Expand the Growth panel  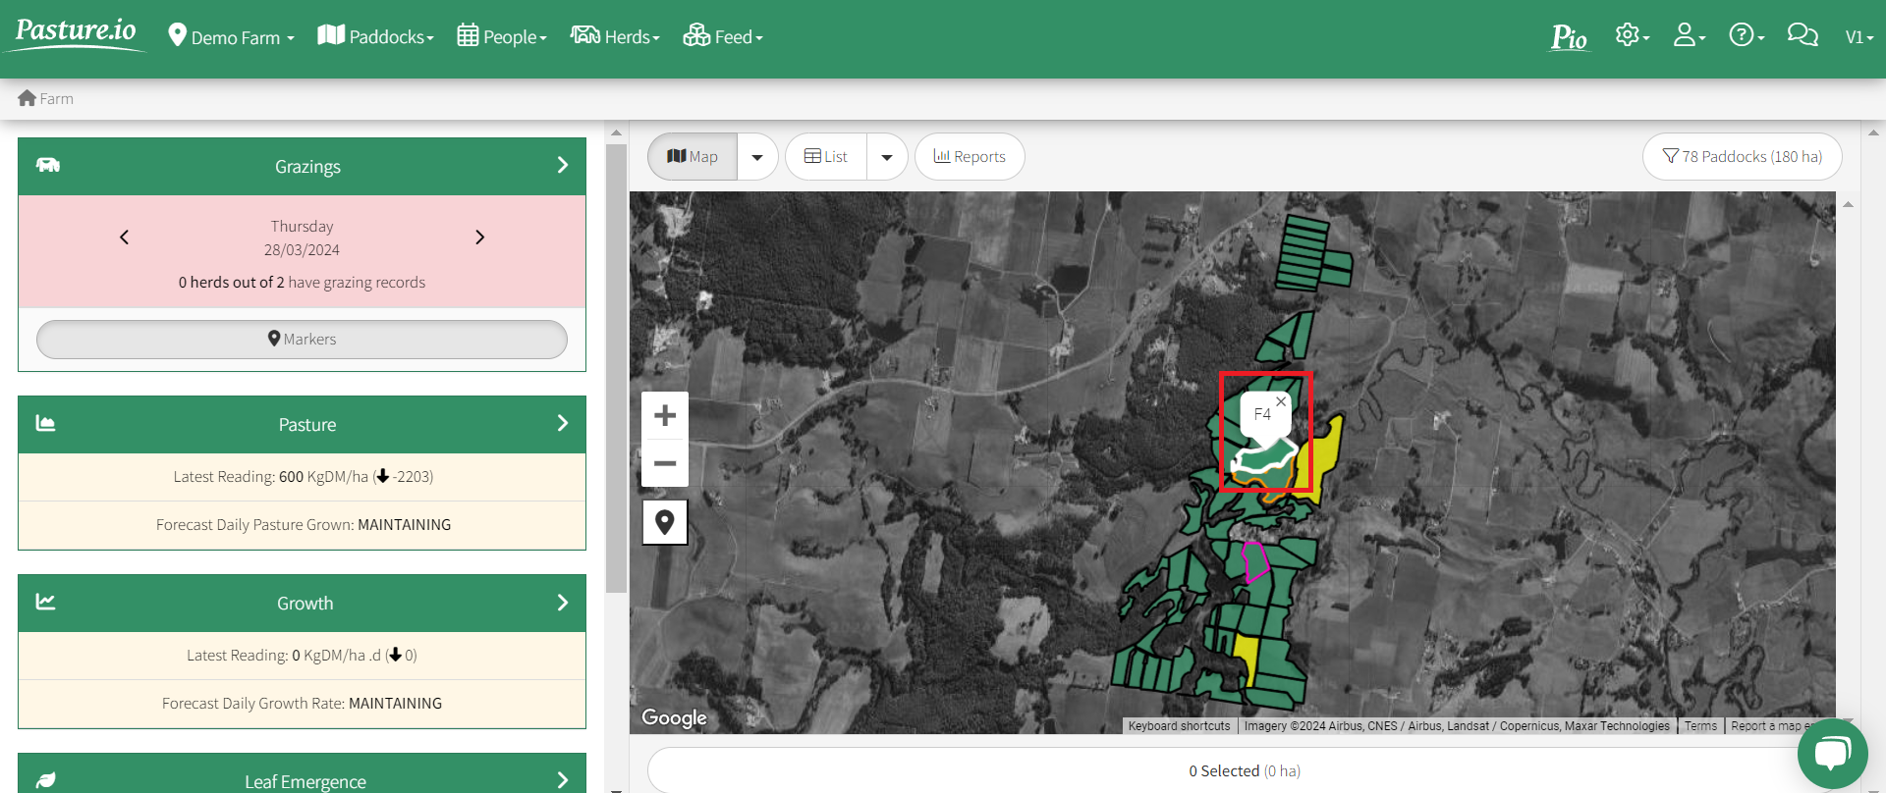tap(563, 602)
